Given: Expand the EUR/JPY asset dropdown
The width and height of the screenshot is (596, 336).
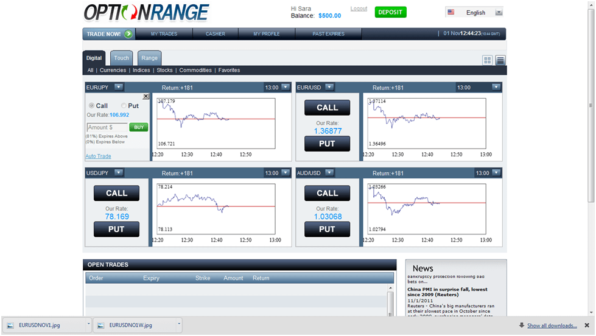Looking at the screenshot, I should tap(119, 87).
